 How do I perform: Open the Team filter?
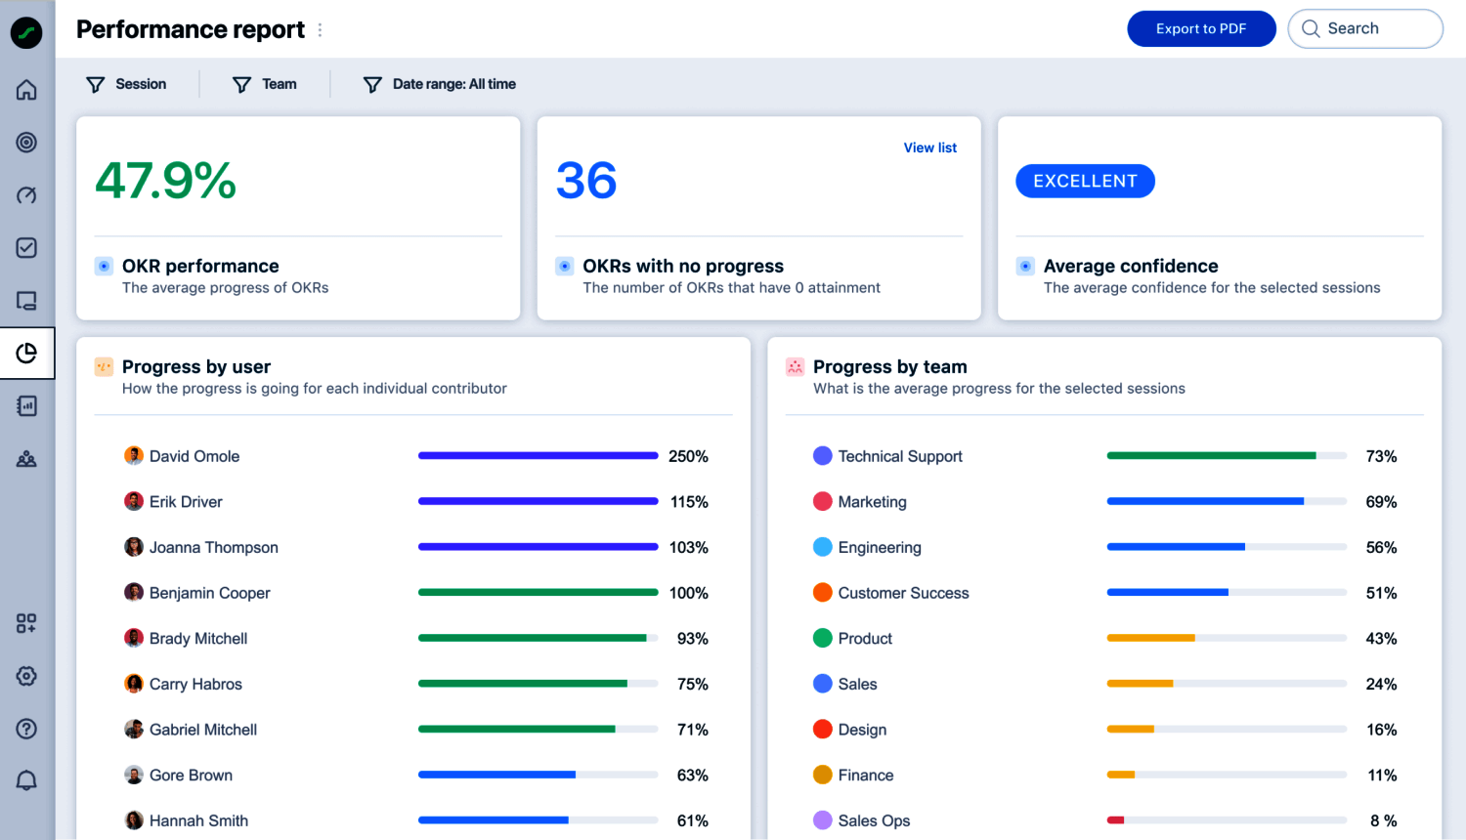pos(264,84)
